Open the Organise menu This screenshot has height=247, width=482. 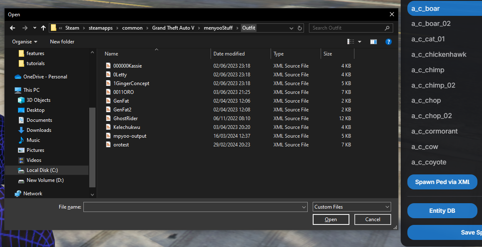[x=24, y=41]
